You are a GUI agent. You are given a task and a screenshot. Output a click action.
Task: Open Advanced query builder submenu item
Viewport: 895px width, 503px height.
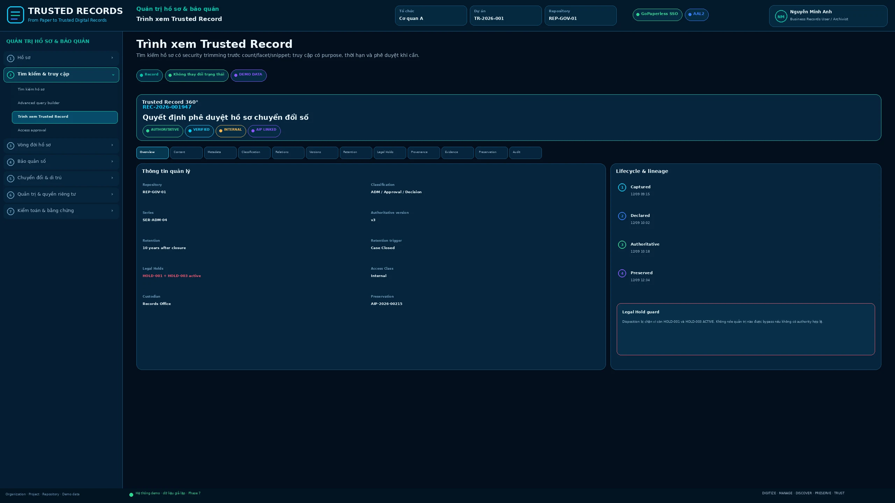[x=65, y=103]
